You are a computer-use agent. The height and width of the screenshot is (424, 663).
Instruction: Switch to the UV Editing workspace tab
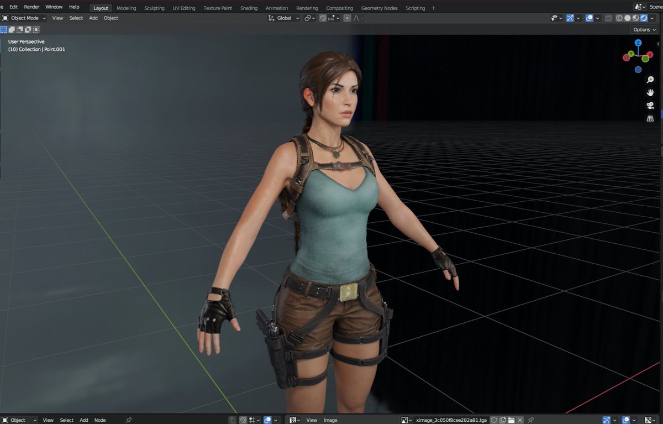184,8
